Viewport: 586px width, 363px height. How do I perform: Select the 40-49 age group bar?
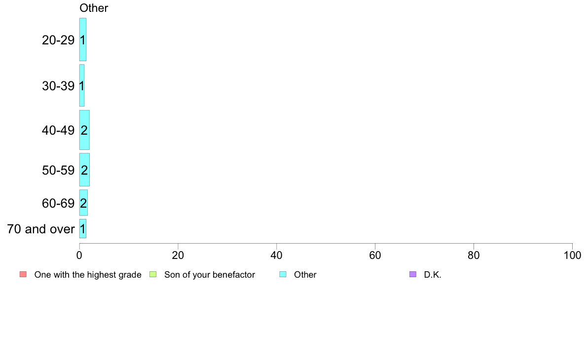(84, 130)
